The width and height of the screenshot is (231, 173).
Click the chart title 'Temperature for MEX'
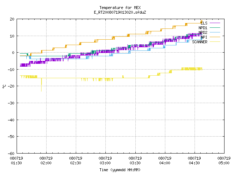[x=120, y=8]
